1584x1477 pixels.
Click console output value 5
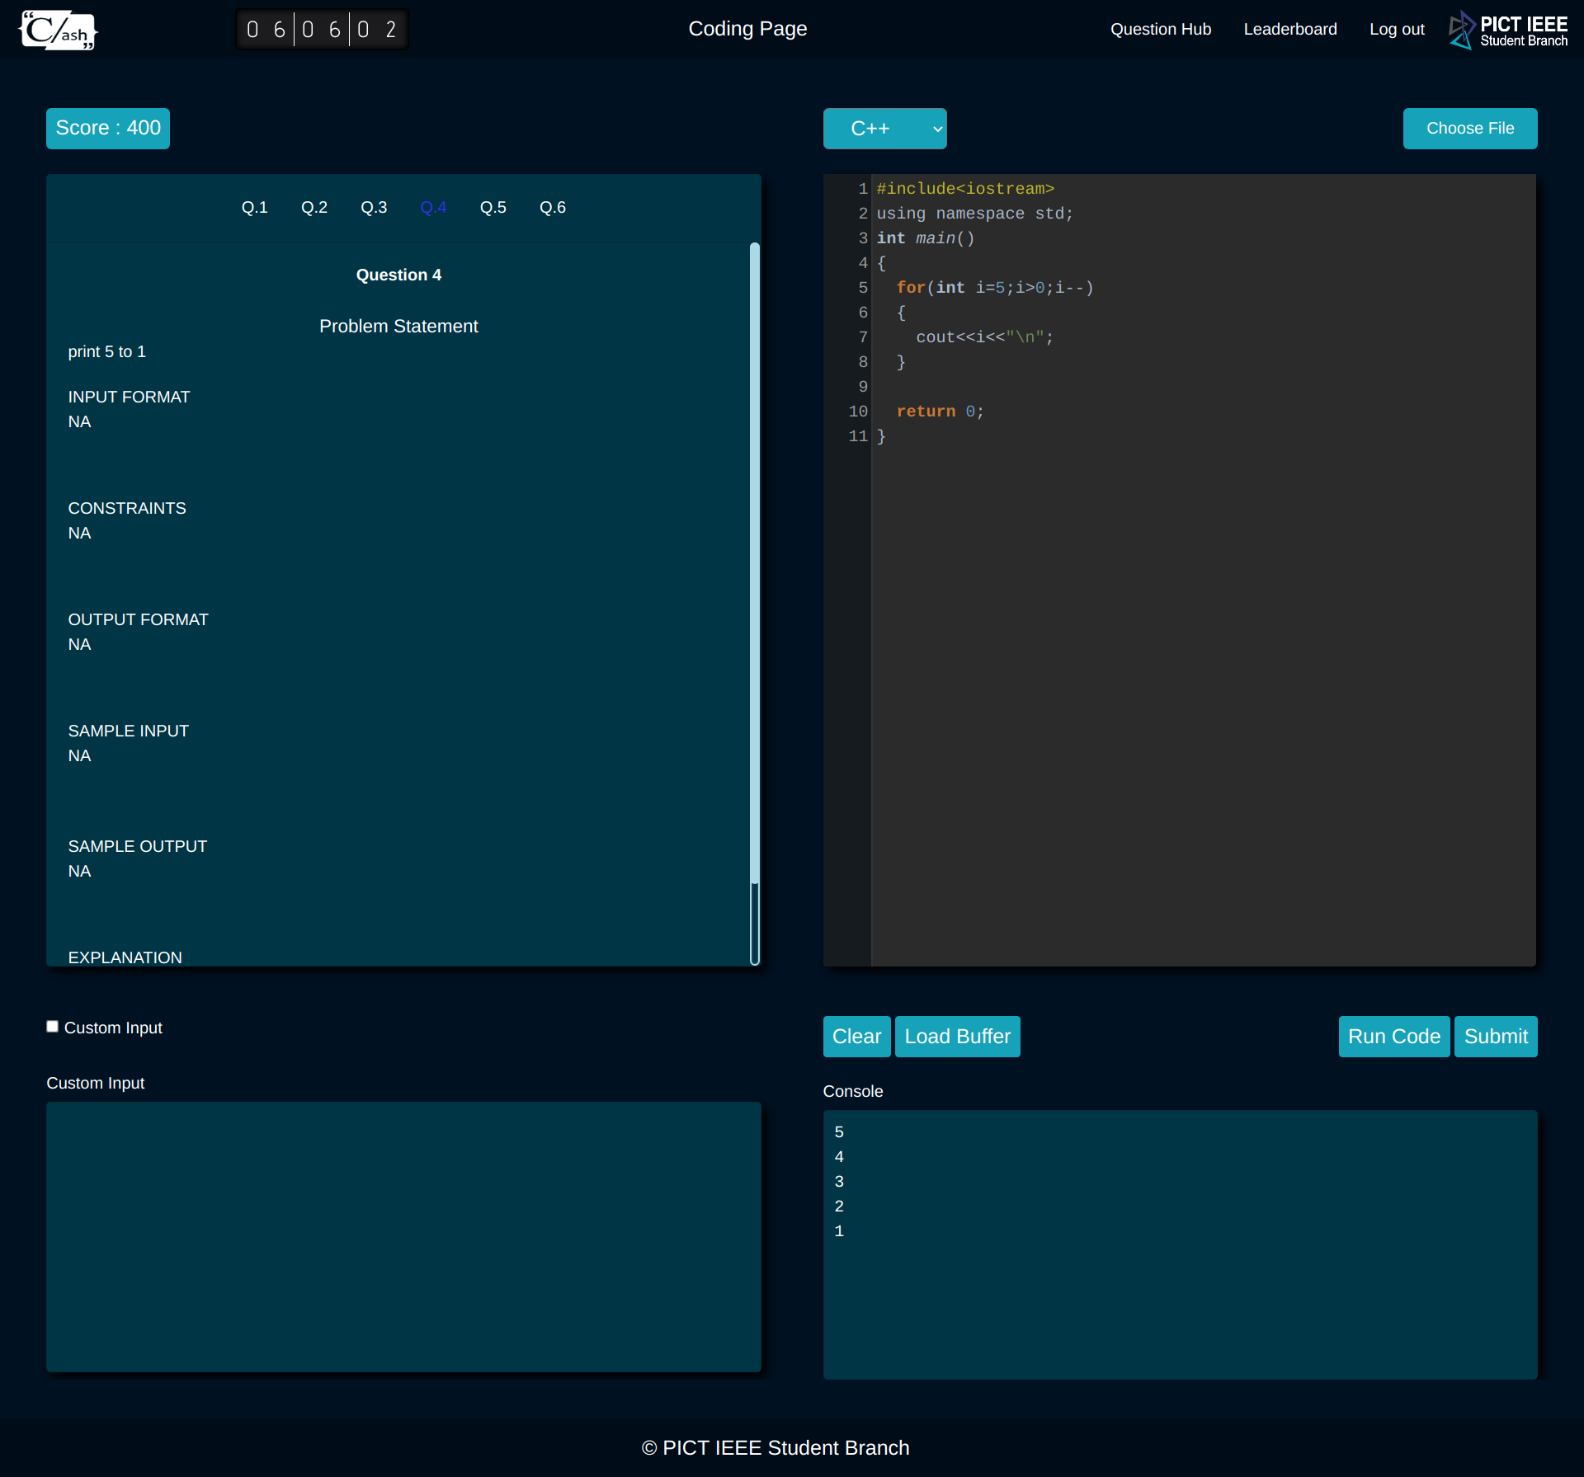click(839, 1132)
